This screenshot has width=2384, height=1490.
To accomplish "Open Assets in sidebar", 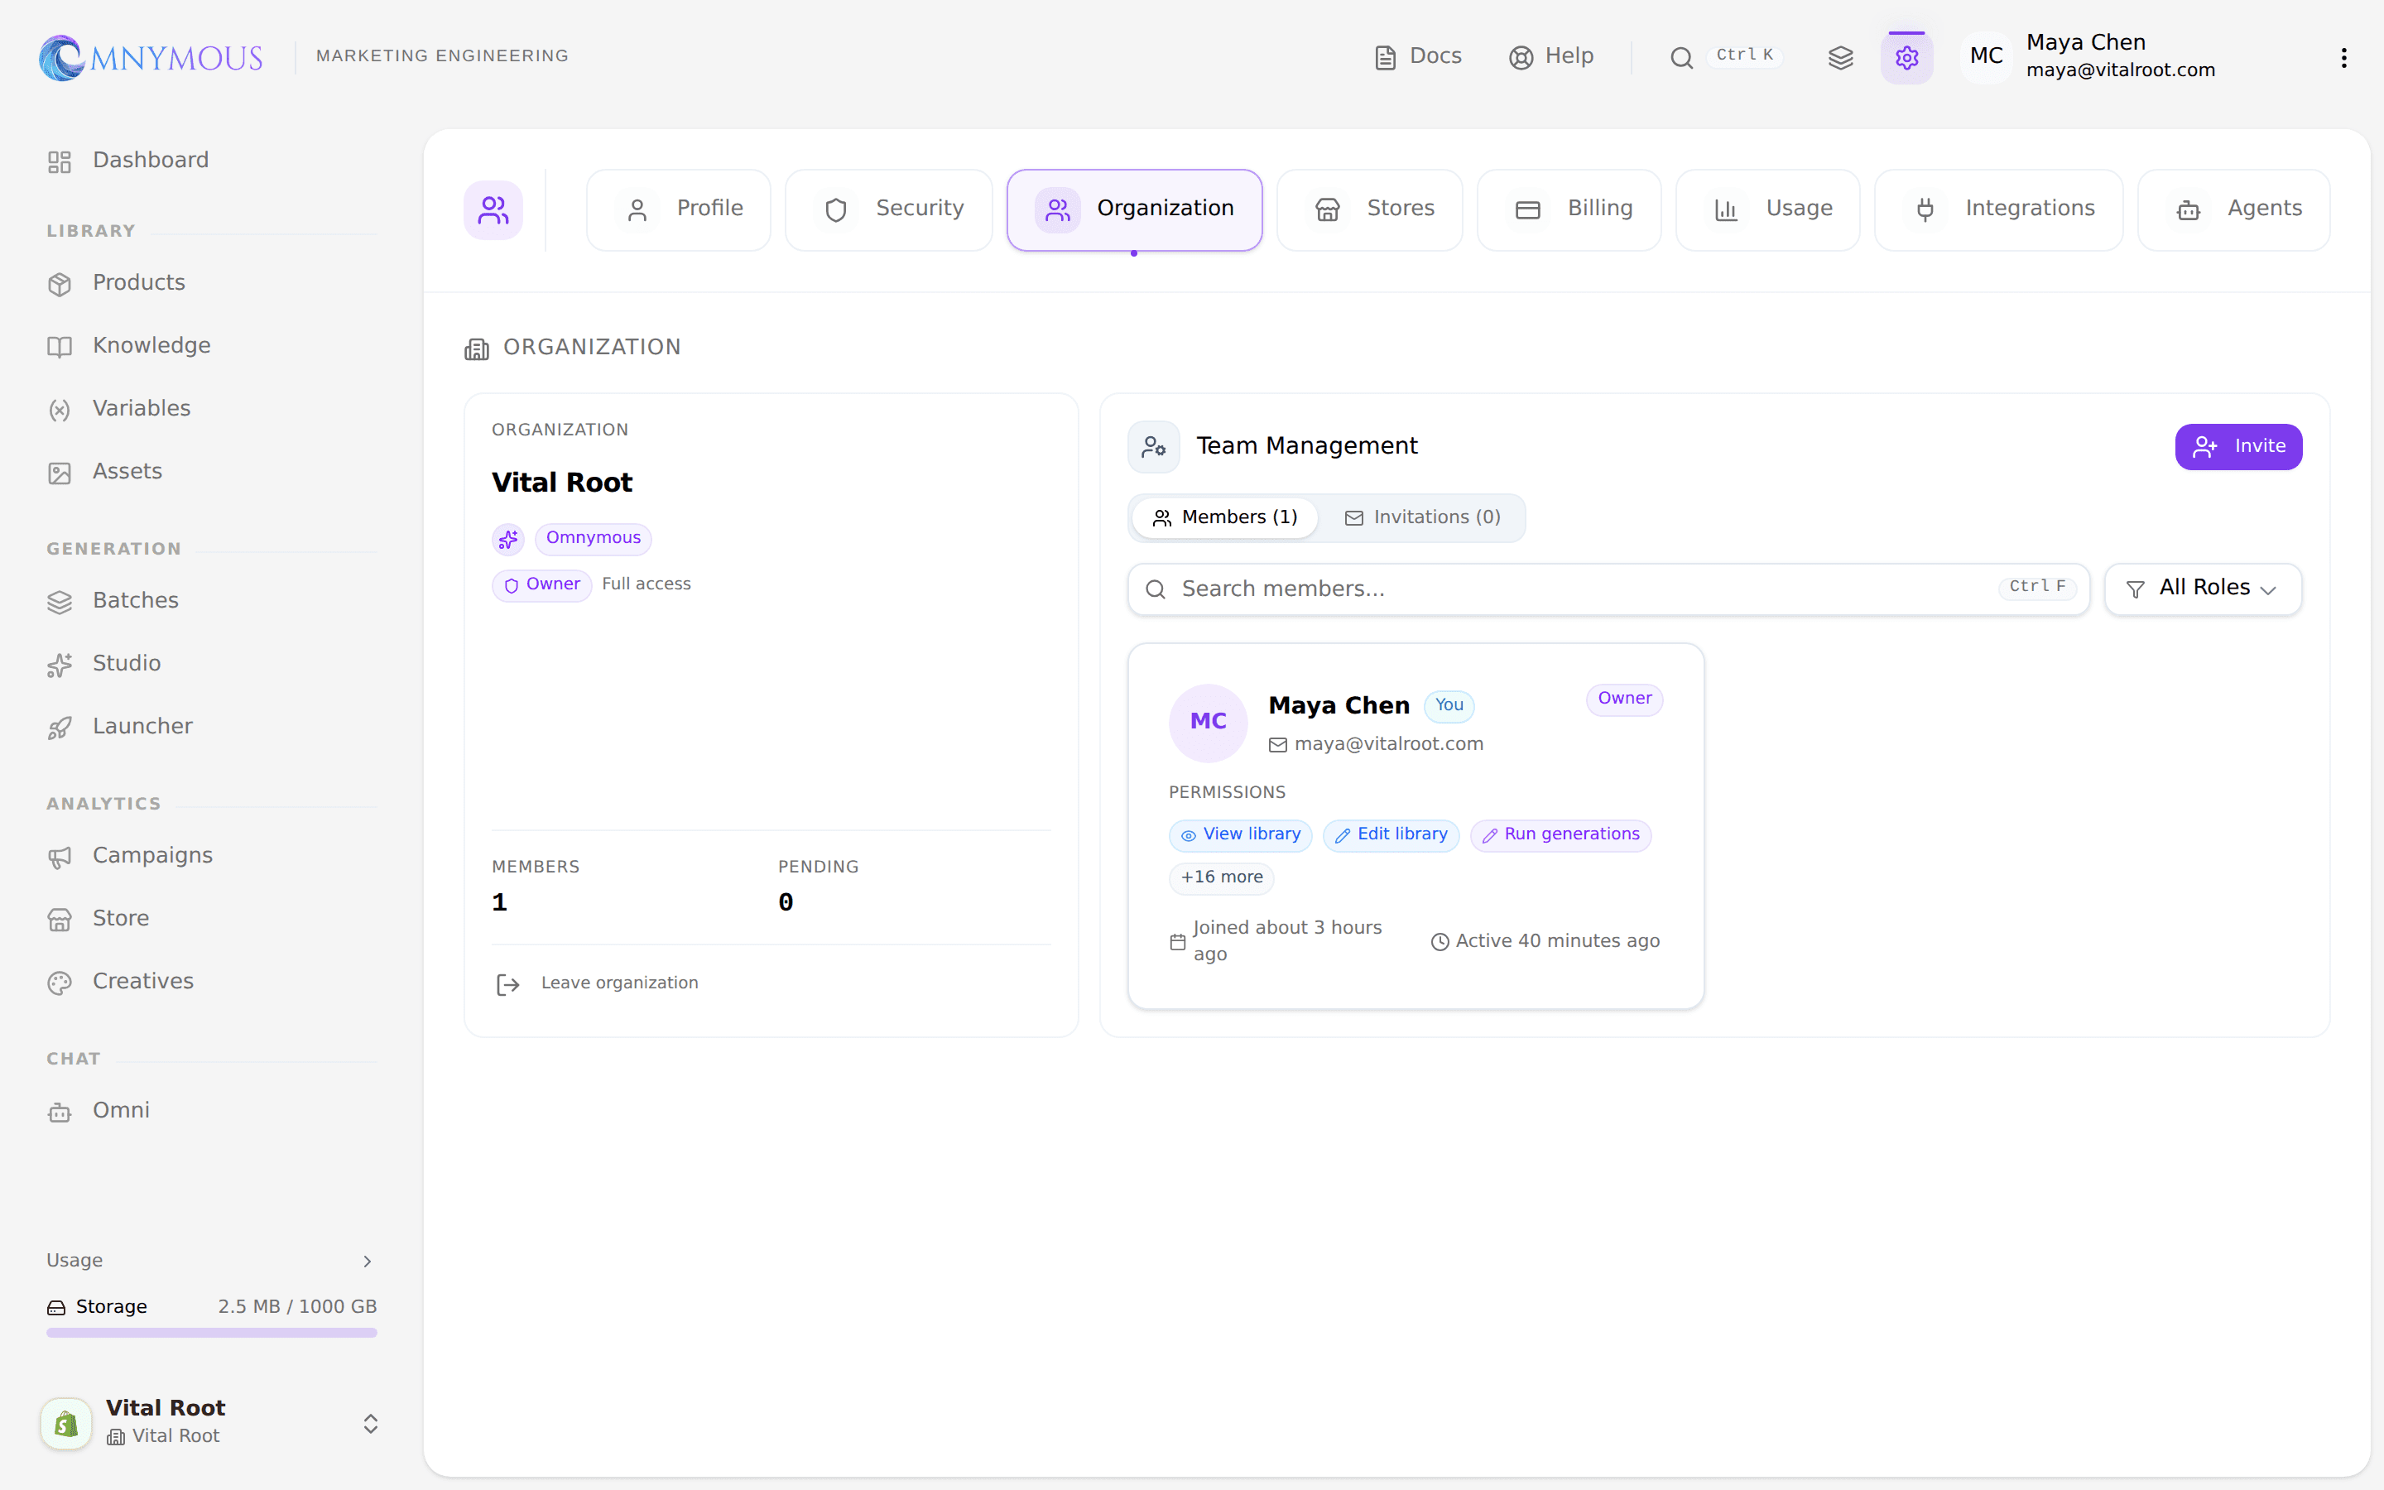I will (212, 472).
